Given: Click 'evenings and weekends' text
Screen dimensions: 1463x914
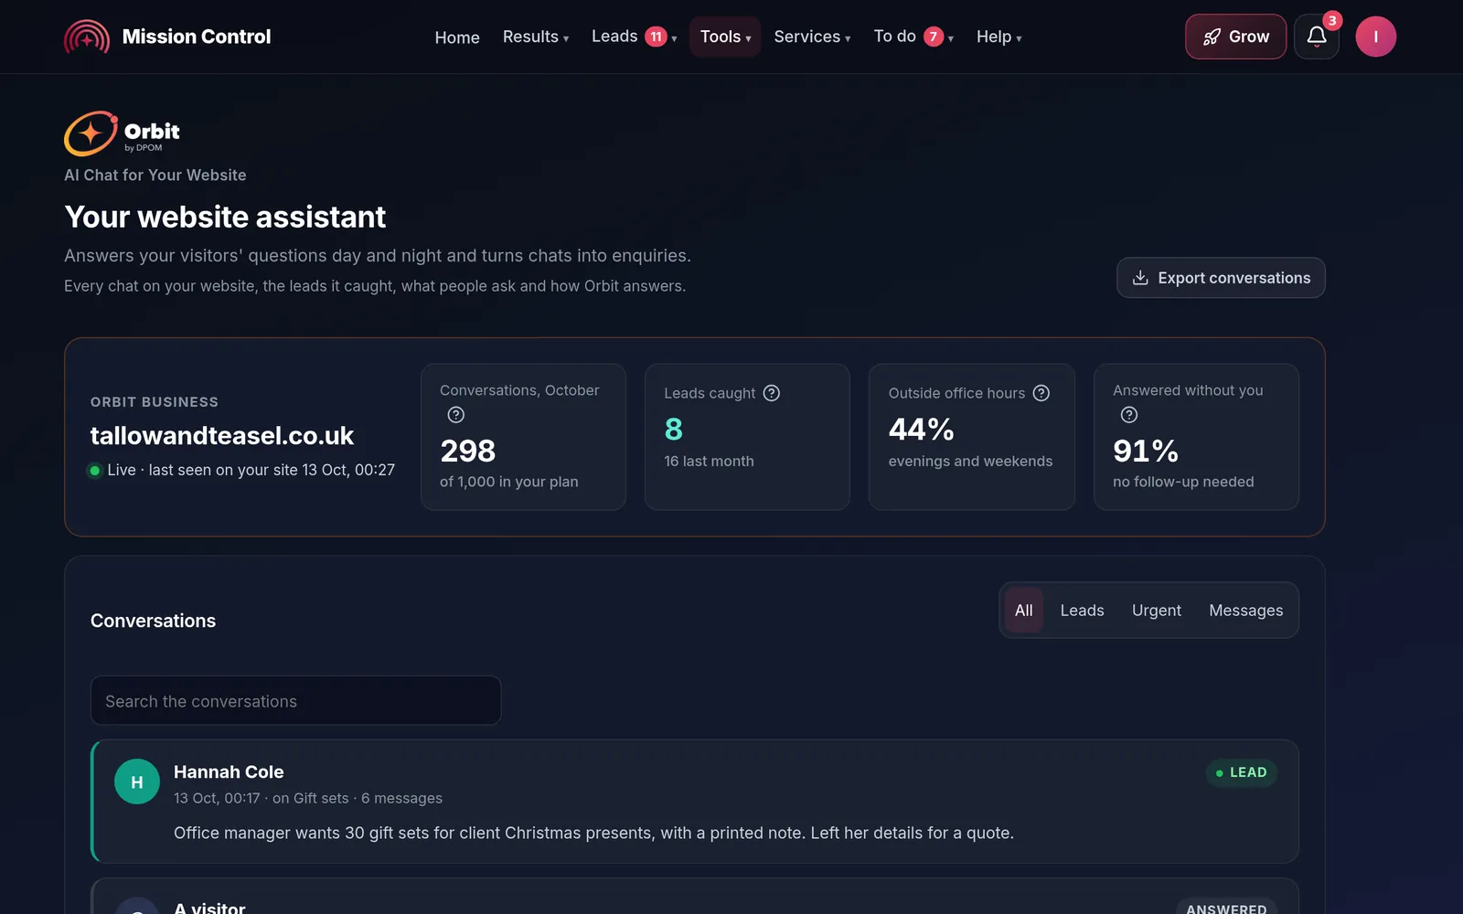Looking at the screenshot, I should 970,462.
